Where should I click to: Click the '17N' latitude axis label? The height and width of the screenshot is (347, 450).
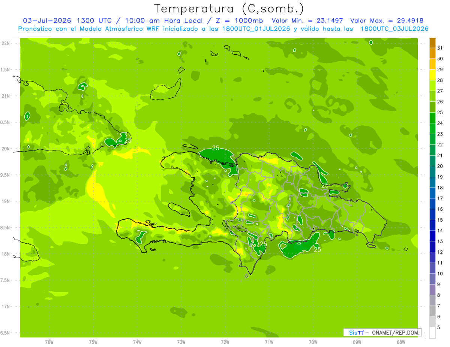tap(6, 307)
